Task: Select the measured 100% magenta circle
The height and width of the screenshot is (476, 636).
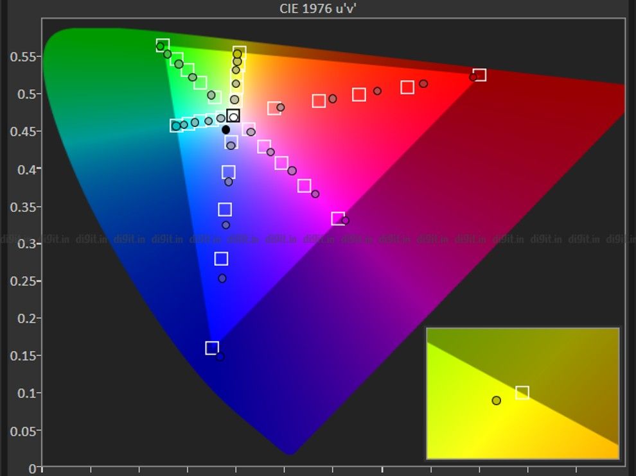Action: (345, 221)
